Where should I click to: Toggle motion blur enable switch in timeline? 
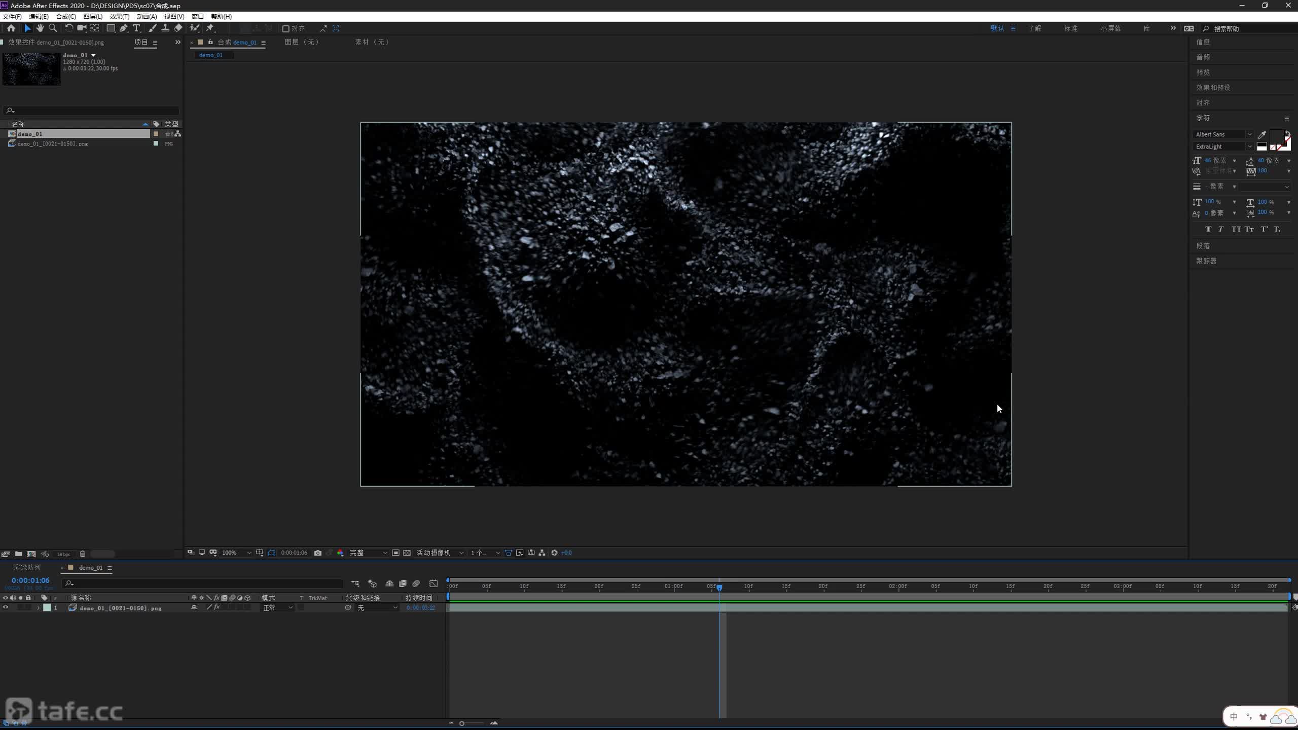(x=416, y=583)
